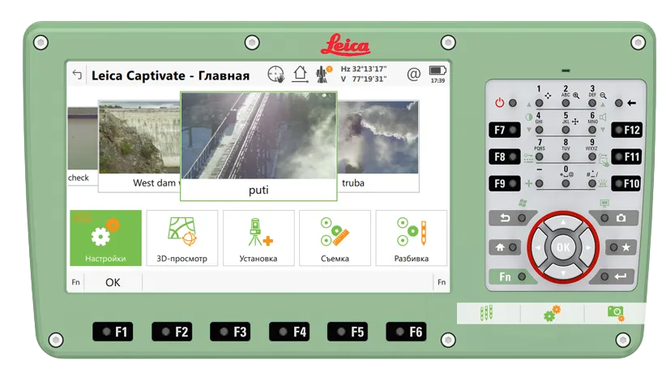
Task: Tap the crosshair measure icon in header
Action: [x=276, y=75]
